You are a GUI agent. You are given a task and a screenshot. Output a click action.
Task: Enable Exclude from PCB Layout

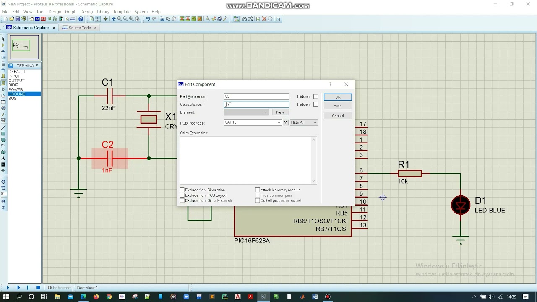point(182,195)
